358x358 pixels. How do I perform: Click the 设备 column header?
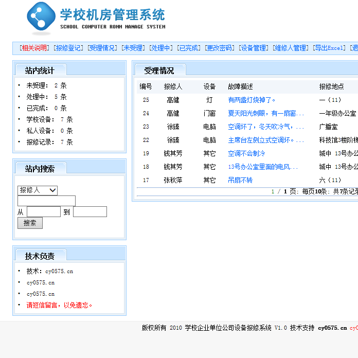coord(209,86)
